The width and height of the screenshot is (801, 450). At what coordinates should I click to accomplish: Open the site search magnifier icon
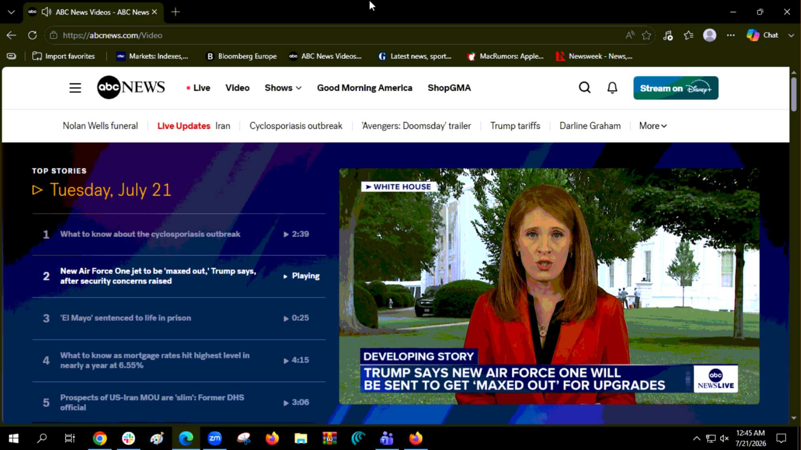585,88
